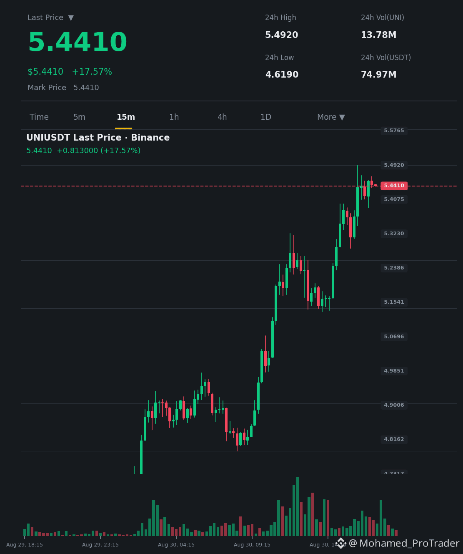Image resolution: width=463 pixels, height=554 pixels.
Task: Click the 24h High label
Action: [x=280, y=18]
